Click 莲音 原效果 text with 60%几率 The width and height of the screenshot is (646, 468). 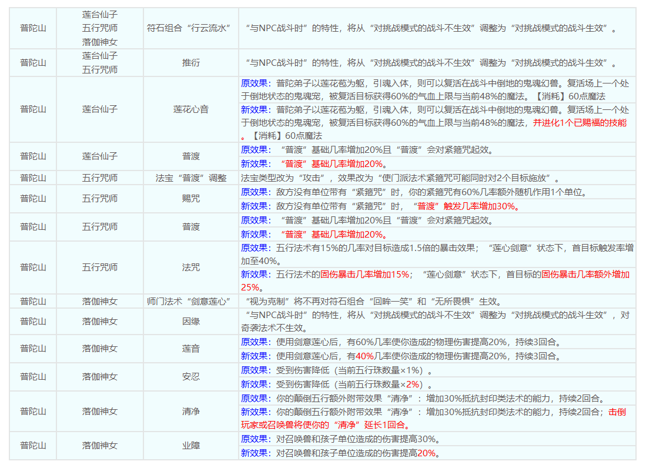(x=401, y=342)
